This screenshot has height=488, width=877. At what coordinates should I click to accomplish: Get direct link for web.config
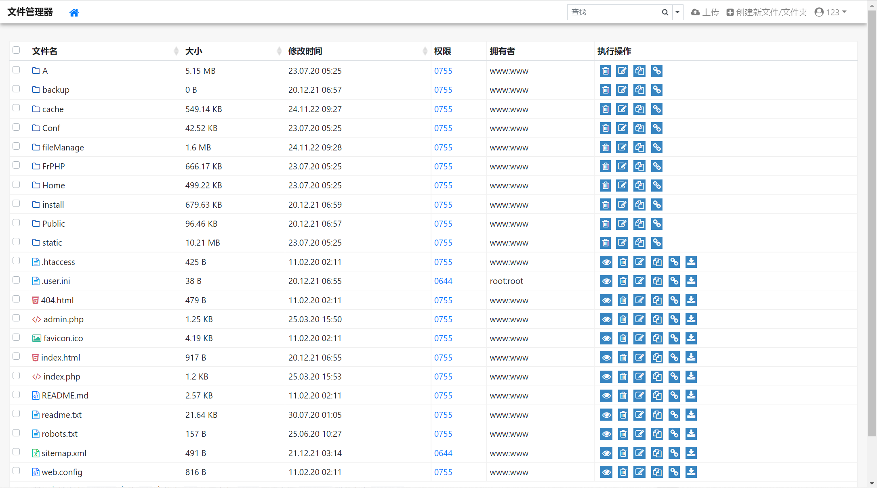click(674, 472)
